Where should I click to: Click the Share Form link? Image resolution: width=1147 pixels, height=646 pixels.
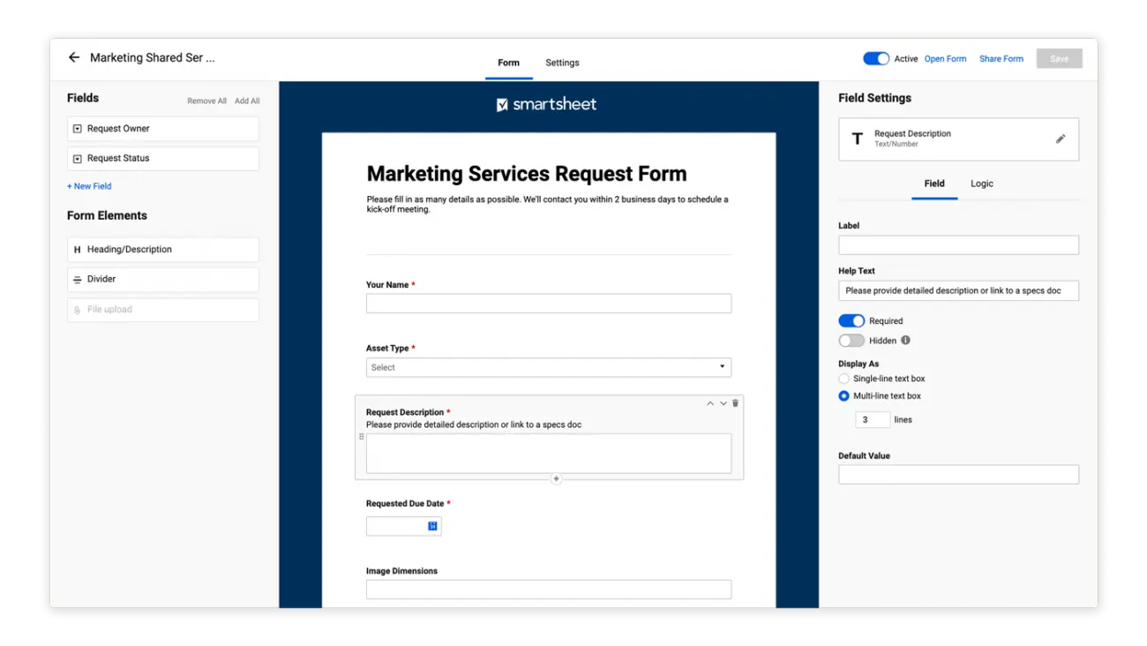tap(1001, 58)
